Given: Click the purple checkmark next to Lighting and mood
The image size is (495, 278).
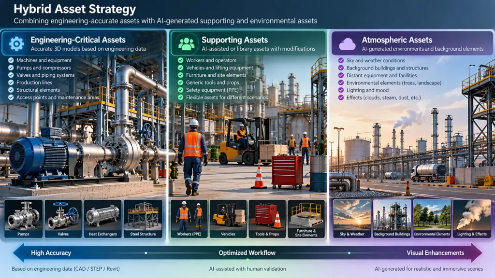Looking at the screenshot, I should 341,90.
